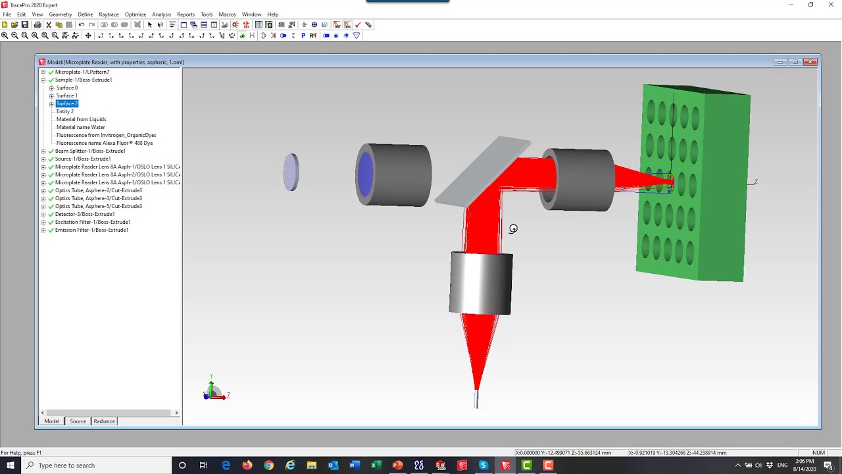This screenshot has height=474, width=842.
Task: Expand the Optics Tube, Asphere-5 node
Action: (x=43, y=206)
